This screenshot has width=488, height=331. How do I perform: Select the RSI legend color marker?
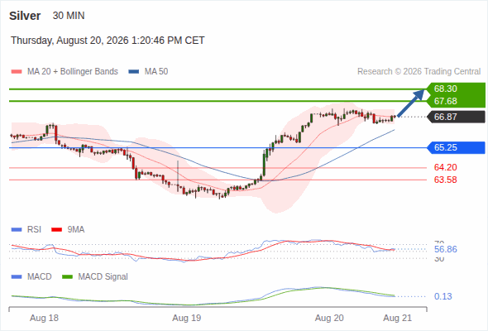tap(17, 230)
